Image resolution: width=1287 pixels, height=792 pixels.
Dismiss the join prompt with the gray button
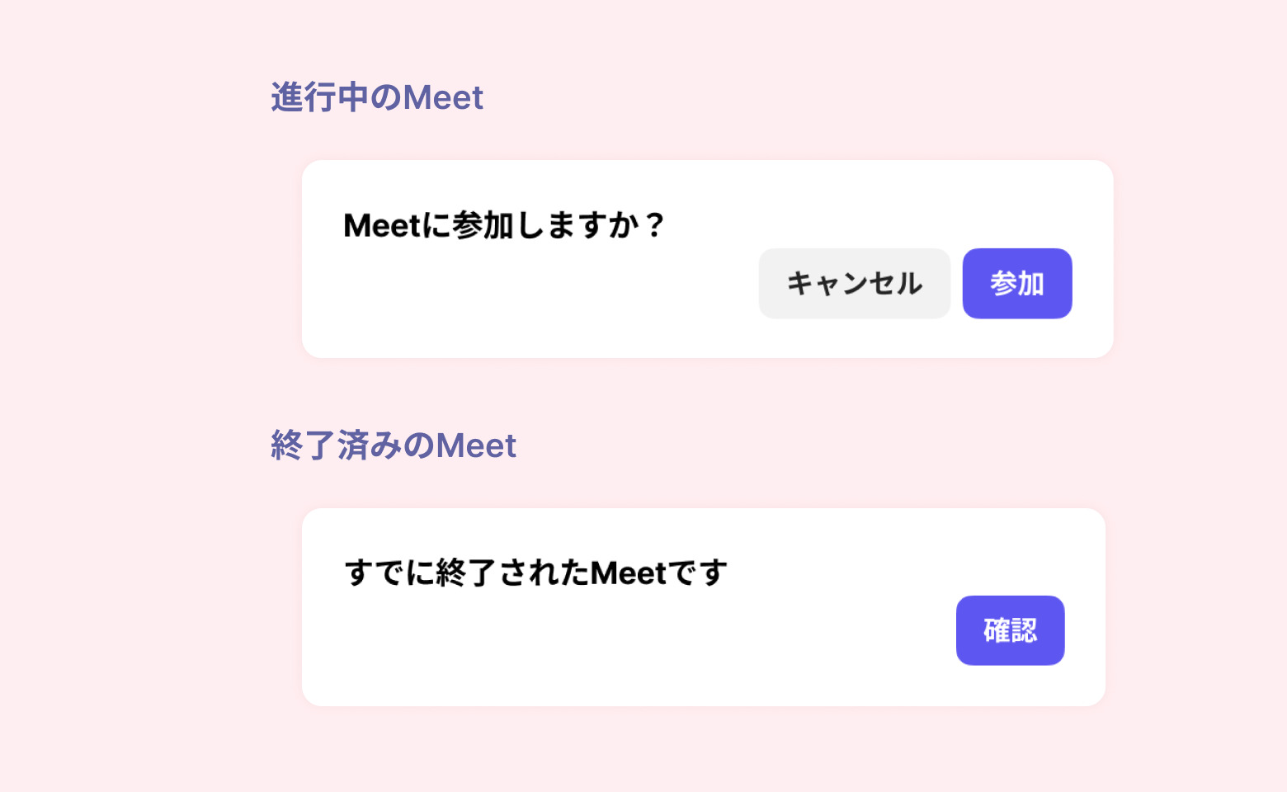854,283
